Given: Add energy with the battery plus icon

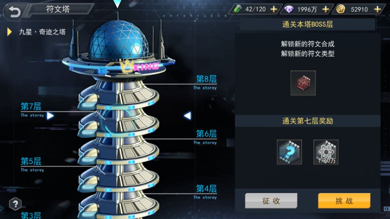Looking at the screenshot, I should pyautogui.click(x=274, y=9).
